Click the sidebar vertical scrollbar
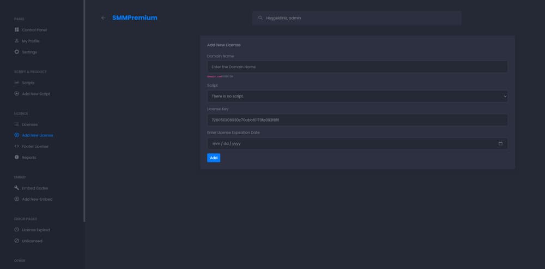This screenshot has height=269, width=545. click(x=84, y=111)
